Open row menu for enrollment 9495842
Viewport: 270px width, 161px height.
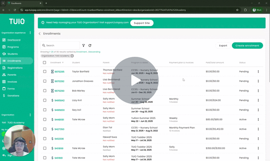pyautogui.click(x=258, y=101)
